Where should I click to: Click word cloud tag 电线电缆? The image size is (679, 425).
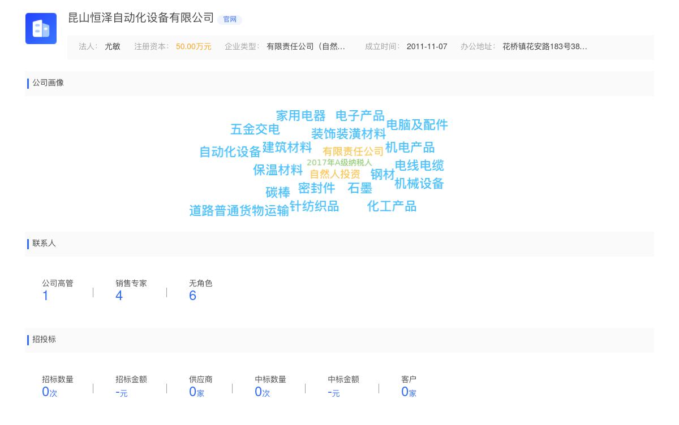pyautogui.click(x=419, y=166)
